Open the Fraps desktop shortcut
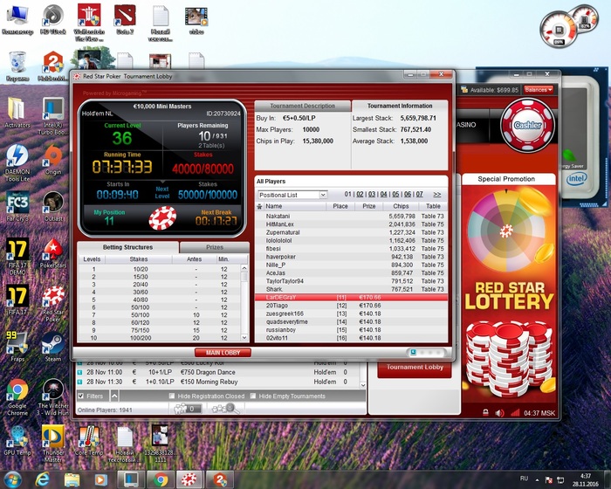Screen dimensions: 611x489 (17, 347)
